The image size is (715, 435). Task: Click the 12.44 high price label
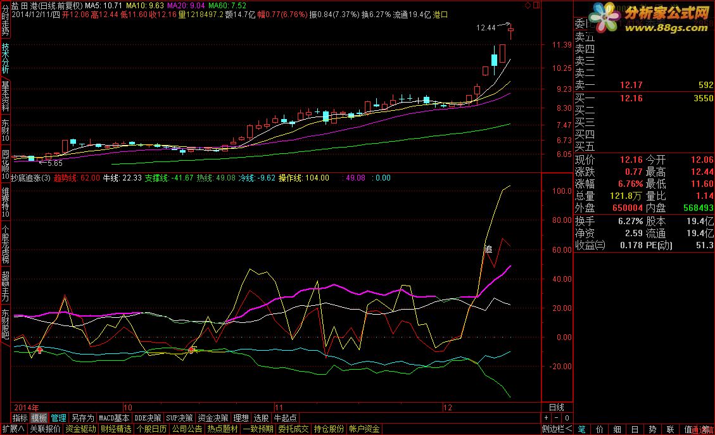486,28
